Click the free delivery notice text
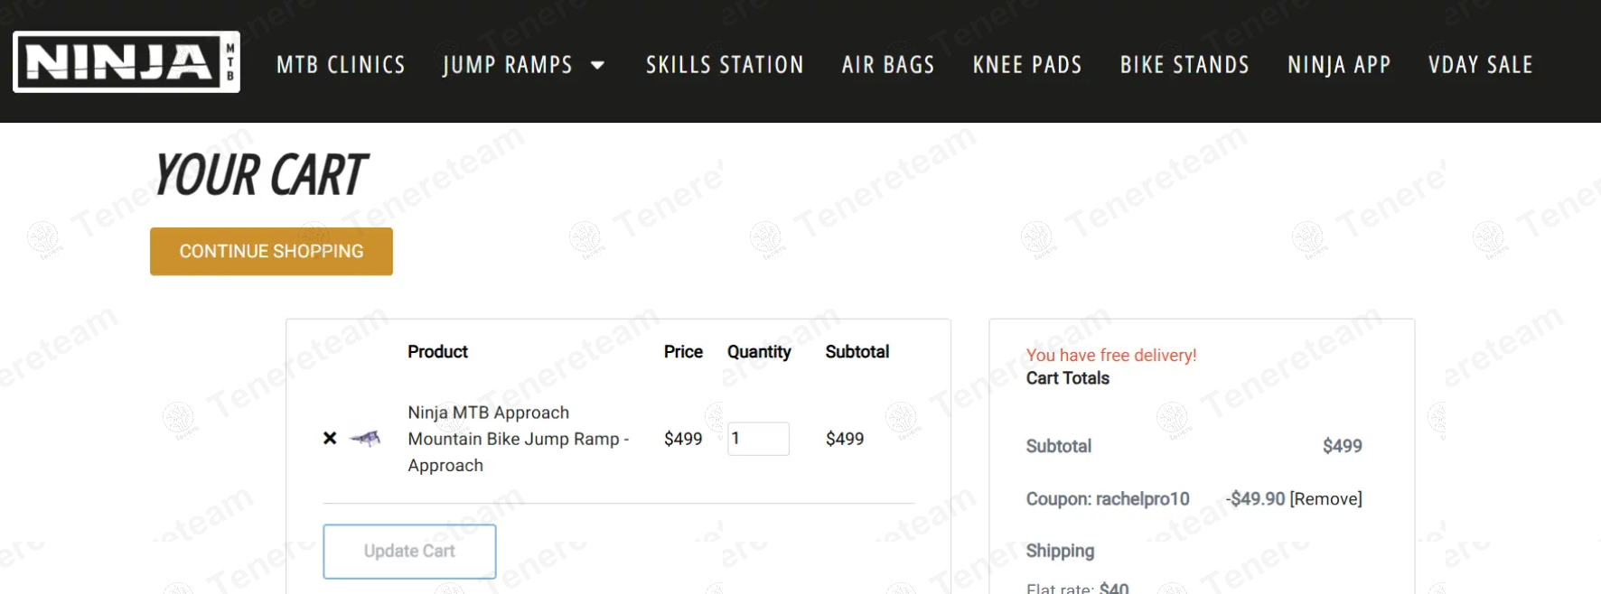The height and width of the screenshot is (594, 1601). tap(1110, 355)
